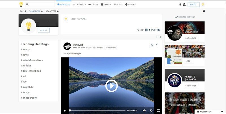Click the lightning bolt icon in composer
Viewport: 226px width, 114px height.
coord(149,30)
